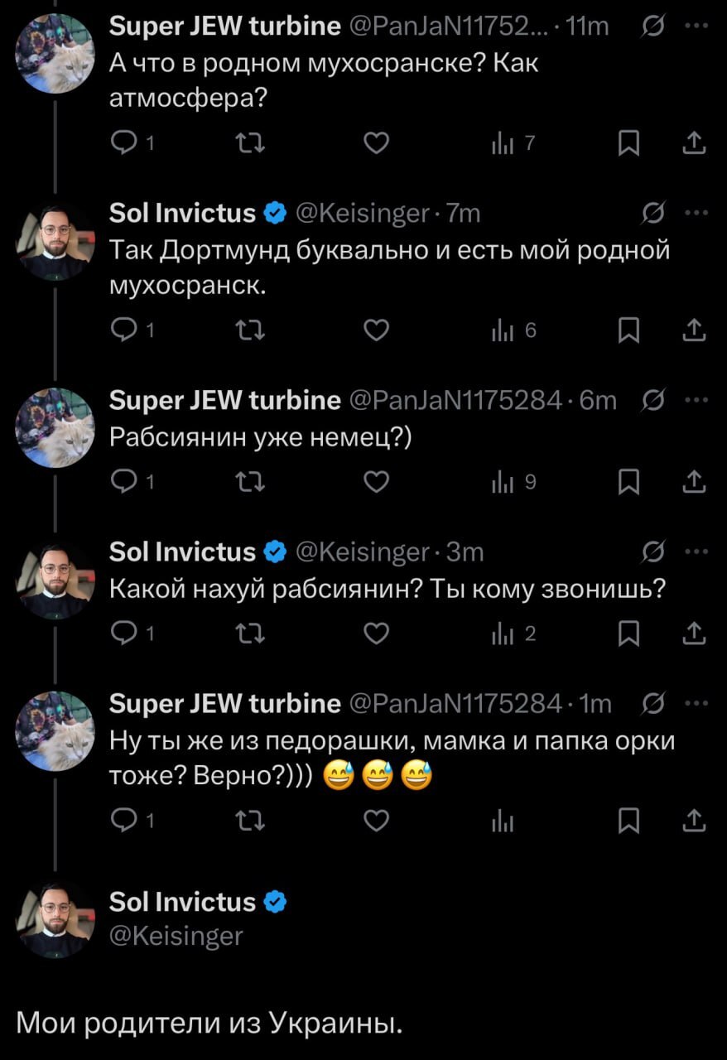Open Sol Invictus name on the 7m tweet
Image resolution: width=727 pixels, height=1060 pixels.
[x=182, y=214]
